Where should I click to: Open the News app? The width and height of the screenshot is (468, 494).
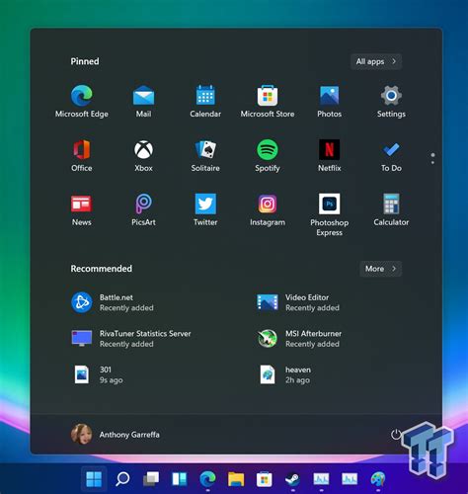tap(82, 209)
